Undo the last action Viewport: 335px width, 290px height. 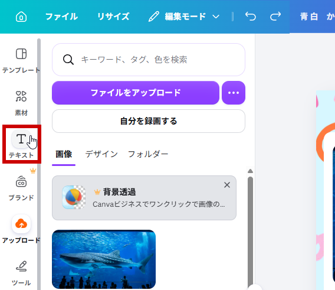[251, 17]
